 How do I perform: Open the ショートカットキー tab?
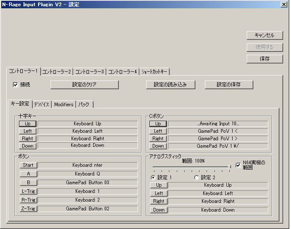(154, 72)
